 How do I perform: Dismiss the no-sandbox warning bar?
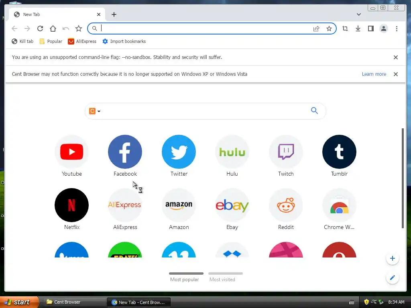[396, 57]
